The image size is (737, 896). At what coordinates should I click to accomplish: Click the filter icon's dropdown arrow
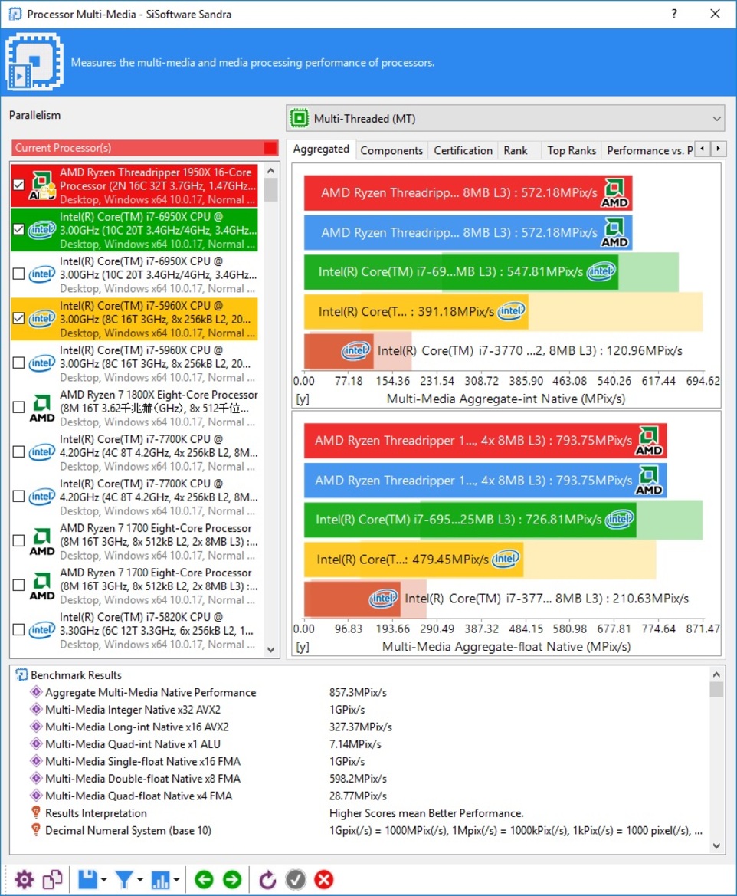(140, 880)
